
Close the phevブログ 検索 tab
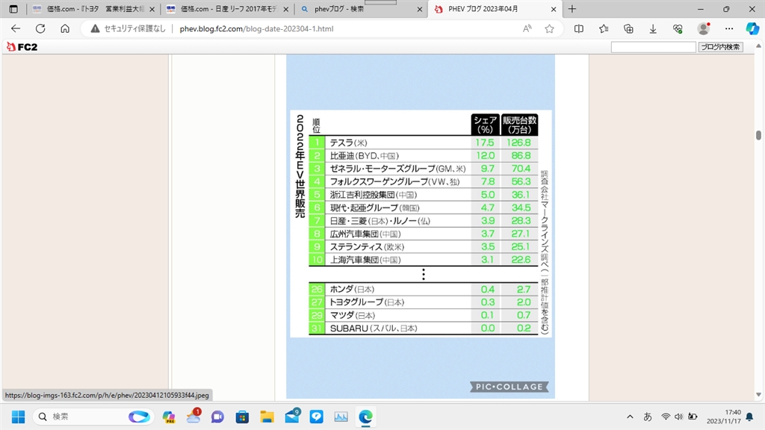pos(420,9)
